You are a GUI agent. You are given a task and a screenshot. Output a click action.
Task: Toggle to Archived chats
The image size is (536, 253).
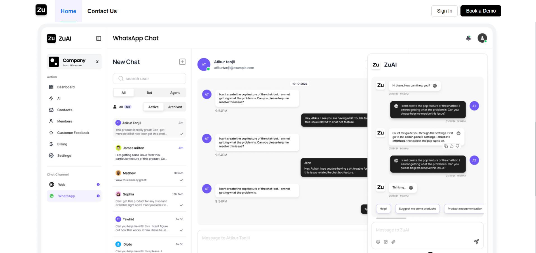tap(175, 107)
